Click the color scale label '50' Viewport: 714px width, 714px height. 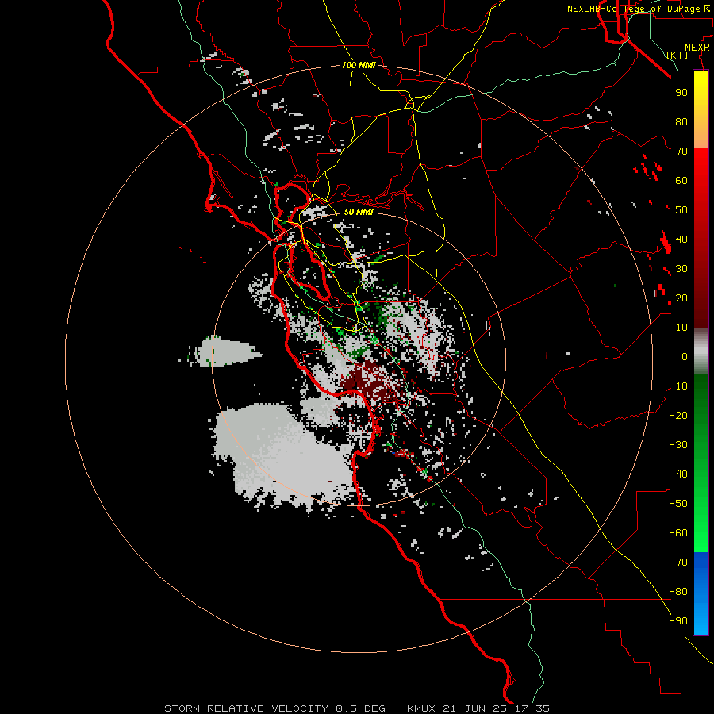coord(681,210)
